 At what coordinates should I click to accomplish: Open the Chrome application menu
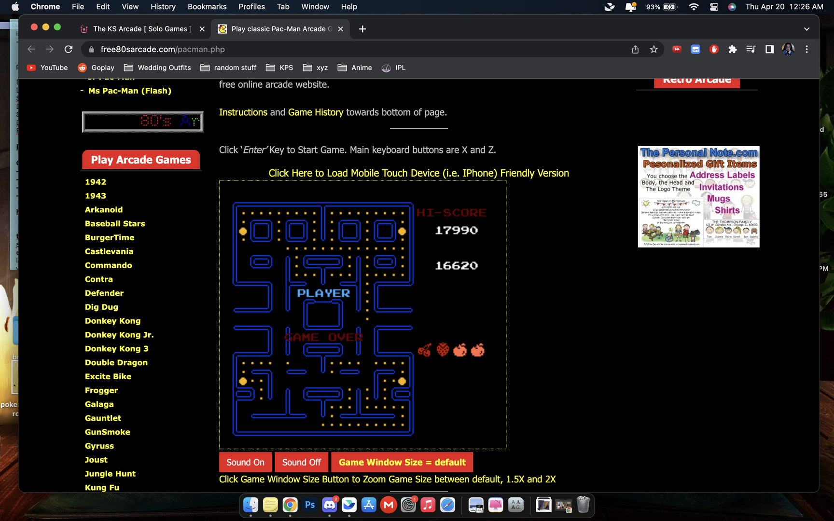point(45,7)
